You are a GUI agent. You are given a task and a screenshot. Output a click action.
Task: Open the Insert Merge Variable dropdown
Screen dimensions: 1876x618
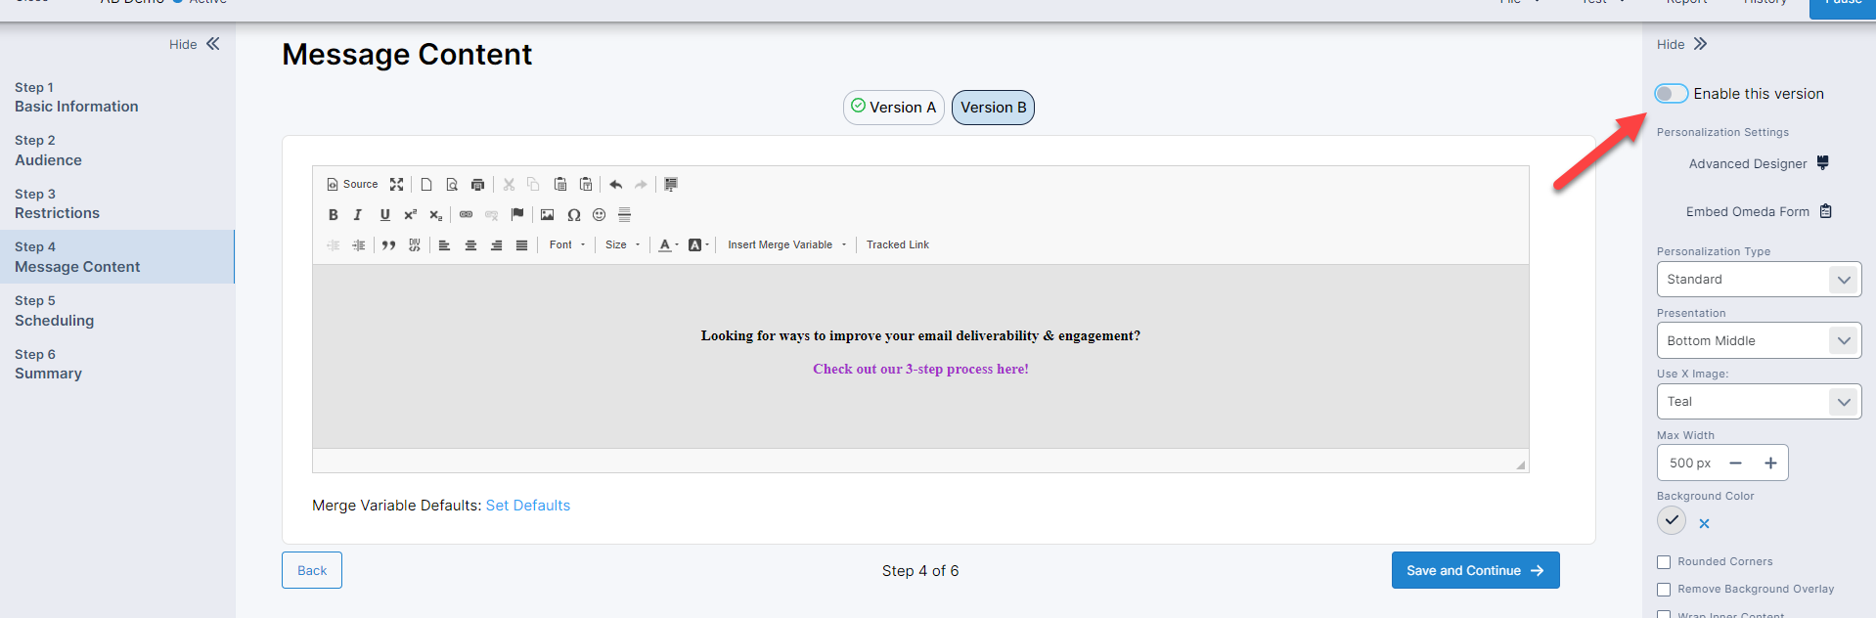click(x=786, y=245)
